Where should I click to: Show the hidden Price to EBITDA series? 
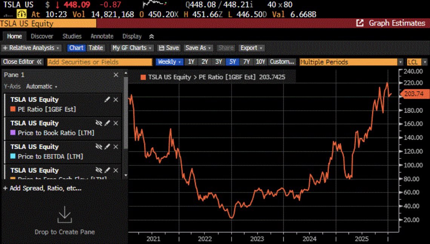pyautogui.click(x=99, y=147)
